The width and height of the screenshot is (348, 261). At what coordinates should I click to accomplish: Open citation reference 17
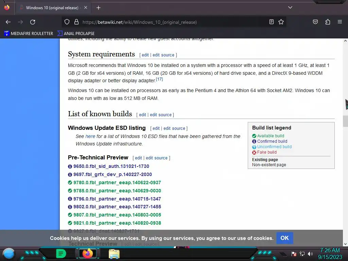pos(159,79)
